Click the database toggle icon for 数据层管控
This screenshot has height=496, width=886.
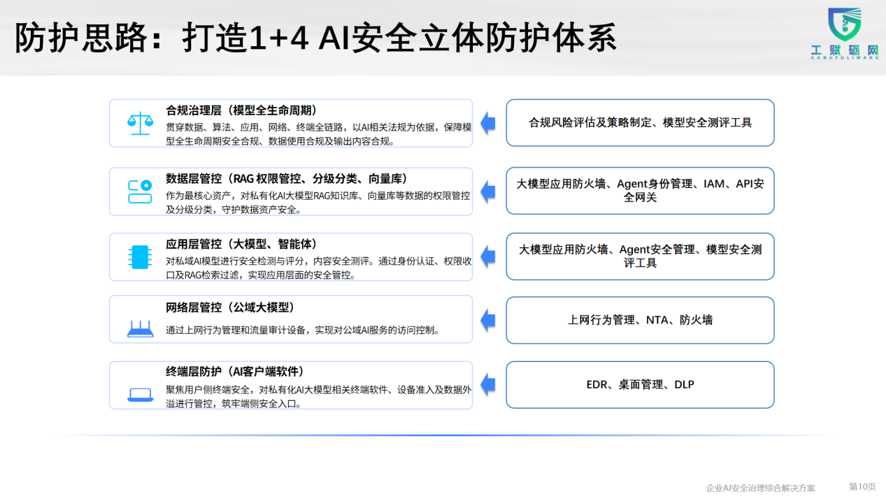click(x=140, y=191)
